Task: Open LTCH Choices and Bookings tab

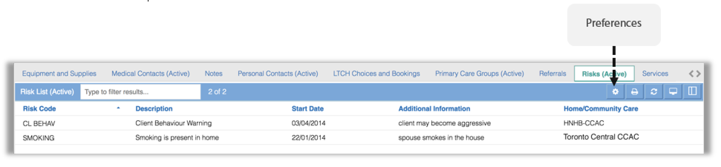Action: [376, 73]
